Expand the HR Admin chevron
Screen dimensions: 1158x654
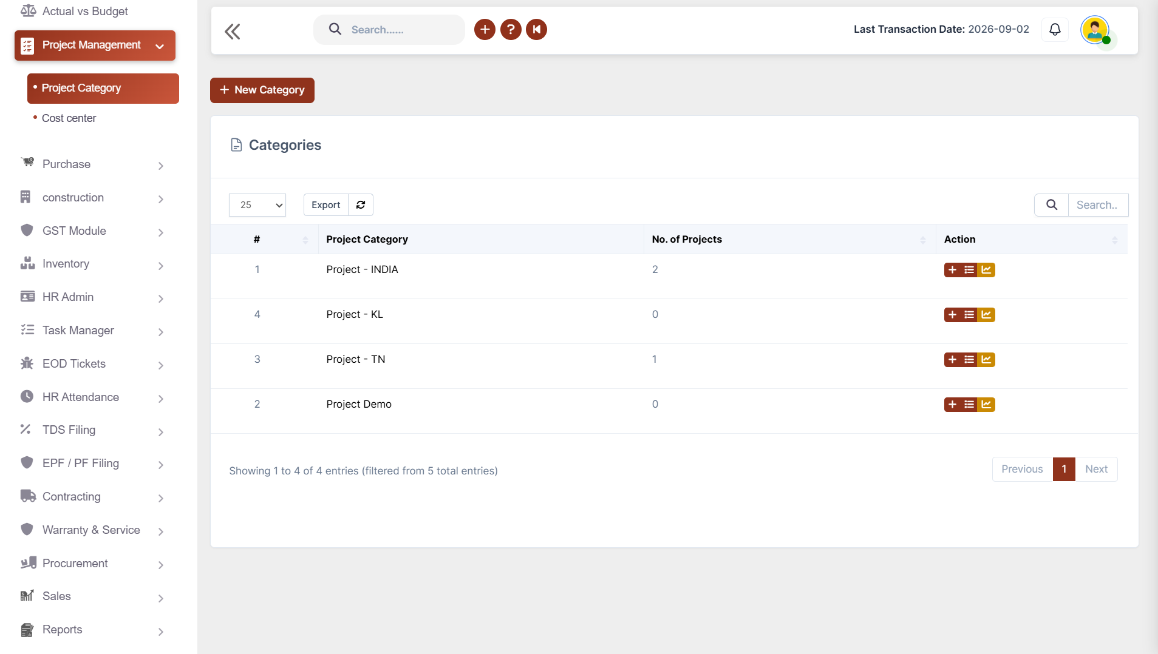click(x=161, y=298)
